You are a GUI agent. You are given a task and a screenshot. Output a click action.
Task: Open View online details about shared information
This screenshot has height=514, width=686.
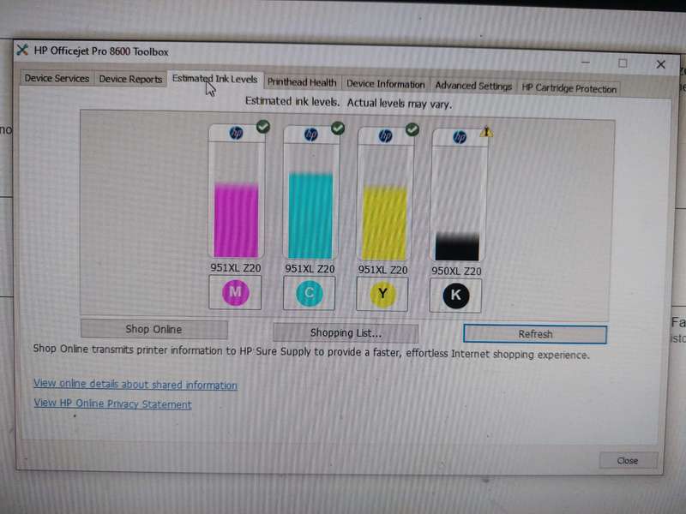pyautogui.click(x=135, y=384)
